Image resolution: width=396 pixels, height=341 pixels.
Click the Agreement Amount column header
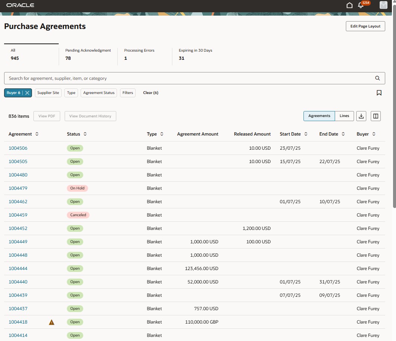tap(198, 134)
